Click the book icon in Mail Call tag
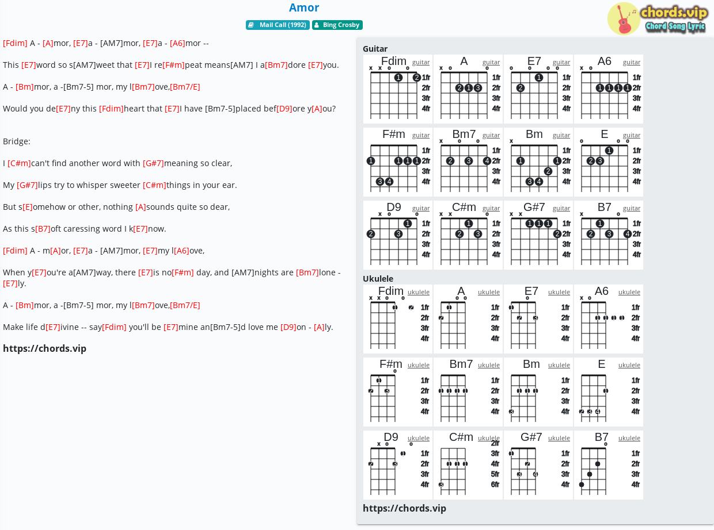 point(251,25)
